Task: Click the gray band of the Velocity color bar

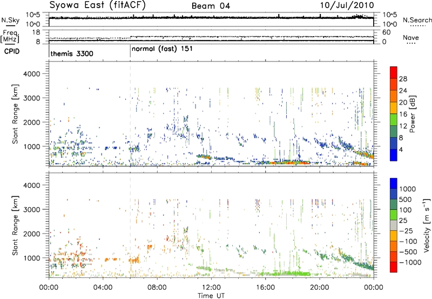Action: pos(394,226)
